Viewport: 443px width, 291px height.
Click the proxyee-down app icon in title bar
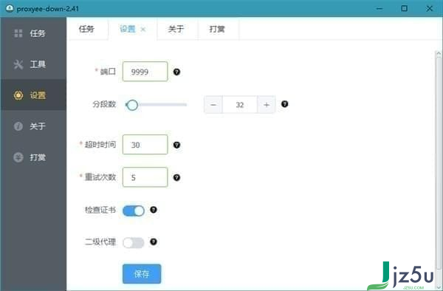(x=10, y=8)
